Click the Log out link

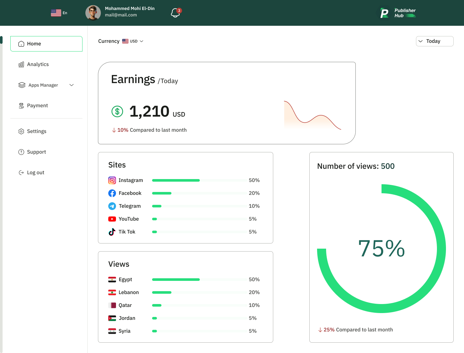click(x=35, y=173)
